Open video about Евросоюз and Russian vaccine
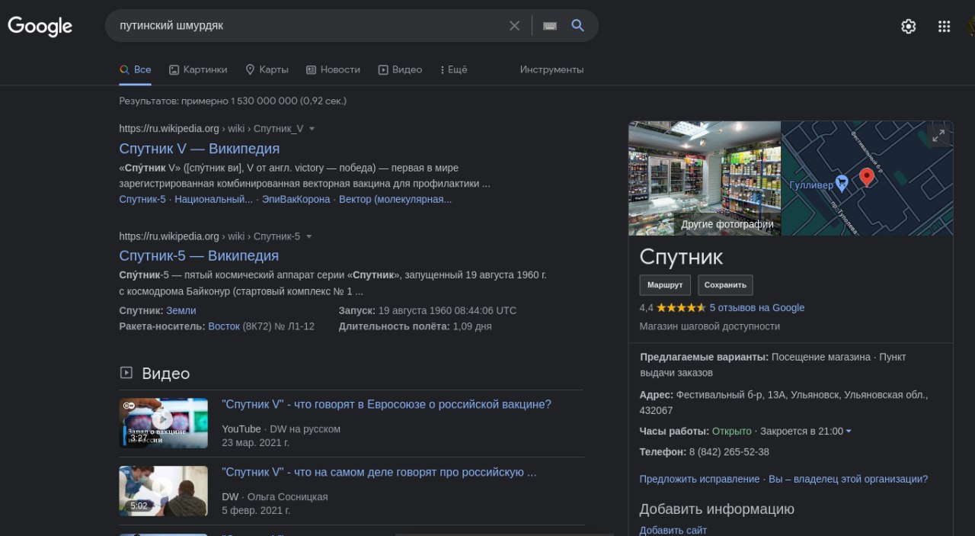Image resolution: width=975 pixels, height=536 pixels. tap(386, 404)
